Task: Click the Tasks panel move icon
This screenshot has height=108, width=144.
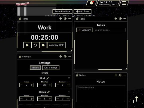Action: coord(116,19)
